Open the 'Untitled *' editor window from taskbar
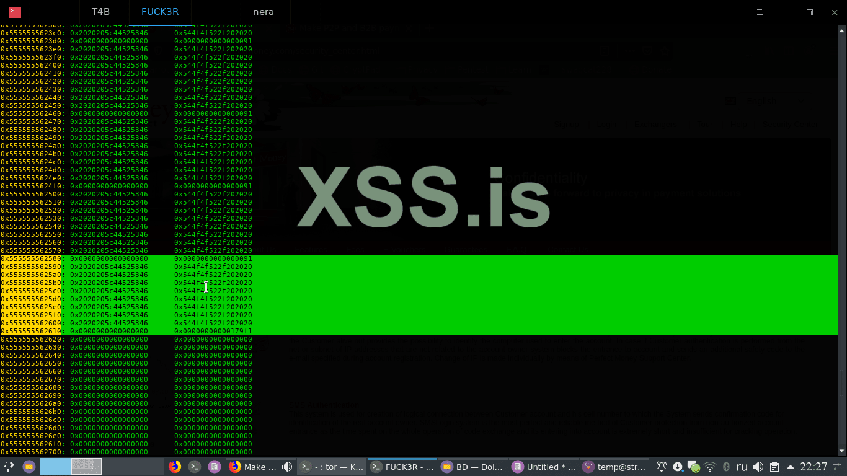Screen dimensions: 847x476 544,467
